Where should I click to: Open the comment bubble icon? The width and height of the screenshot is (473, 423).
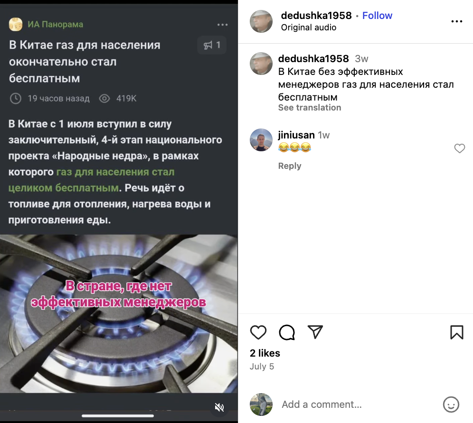pos(286,332)
